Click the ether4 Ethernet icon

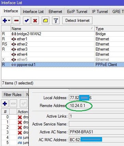pyautogui.click(x=14, y=54)
